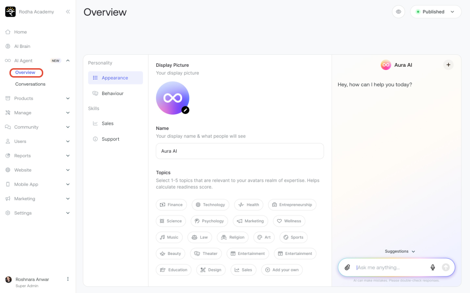
Task: Switch to the Behaviour tab
Action: pos(112,94)
